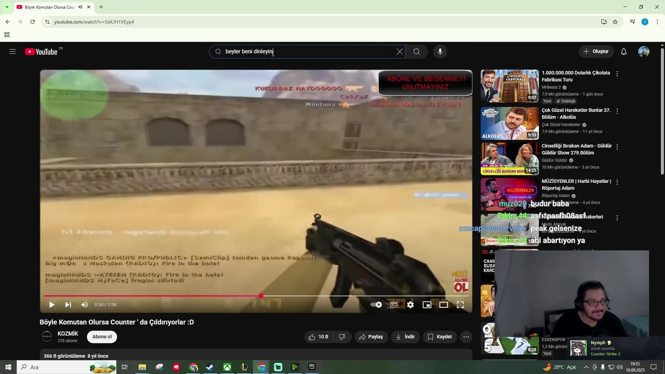Clear the search box text
The width and height of the screenshot is (665, 374).
coord(400,51)
